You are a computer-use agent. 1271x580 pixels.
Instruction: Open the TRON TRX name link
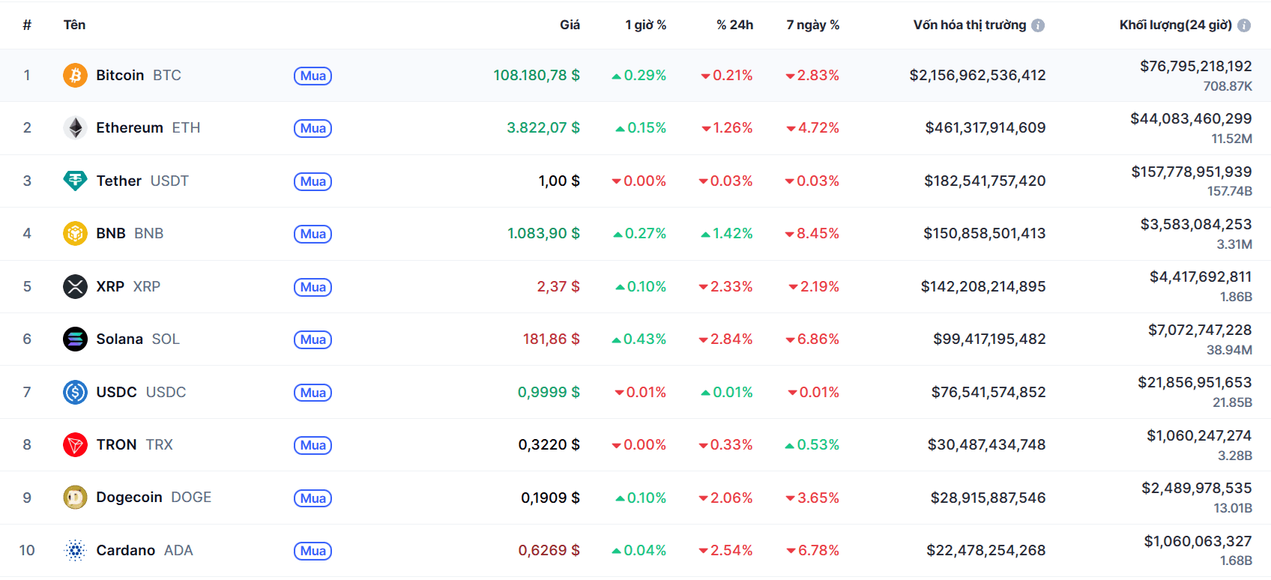[135, 444]
